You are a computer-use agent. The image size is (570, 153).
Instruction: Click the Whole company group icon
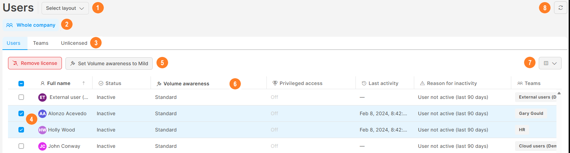pyautogui.click(x=9, y=25)
